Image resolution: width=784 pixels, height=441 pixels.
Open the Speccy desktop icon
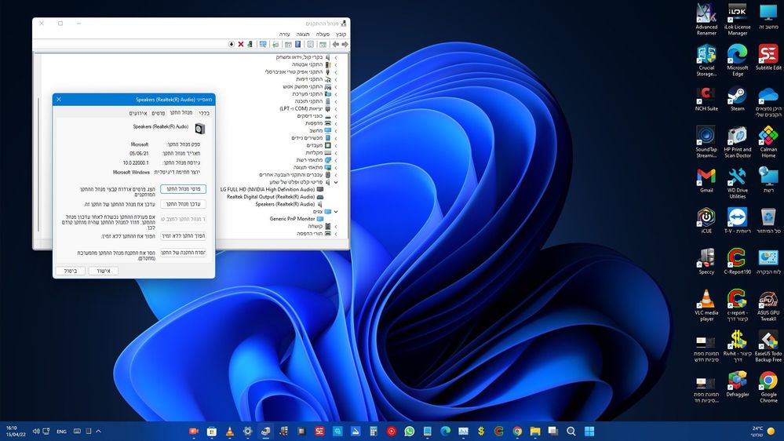(x=706, y=258)
